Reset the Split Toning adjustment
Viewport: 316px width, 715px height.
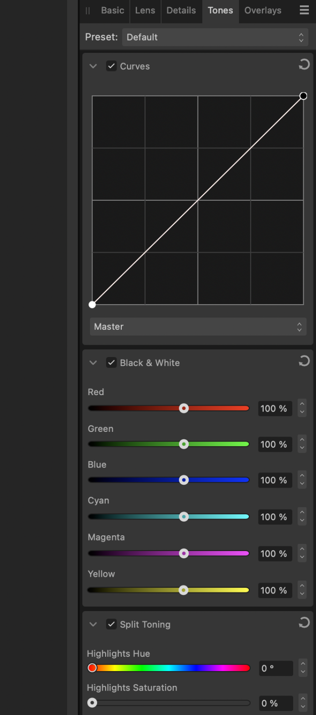304,622
